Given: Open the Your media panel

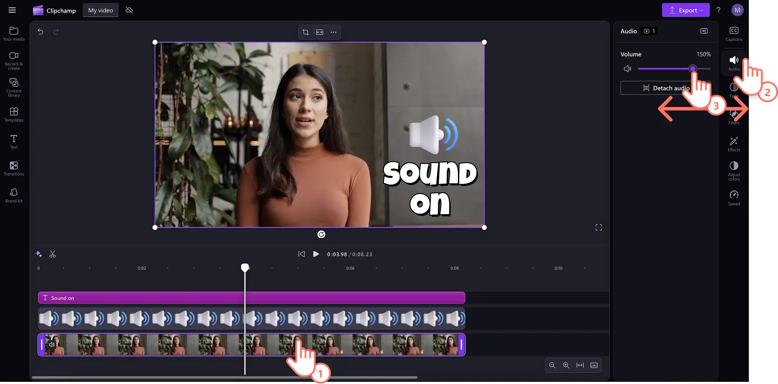Looking at the screenshot, I should (14, 33).
